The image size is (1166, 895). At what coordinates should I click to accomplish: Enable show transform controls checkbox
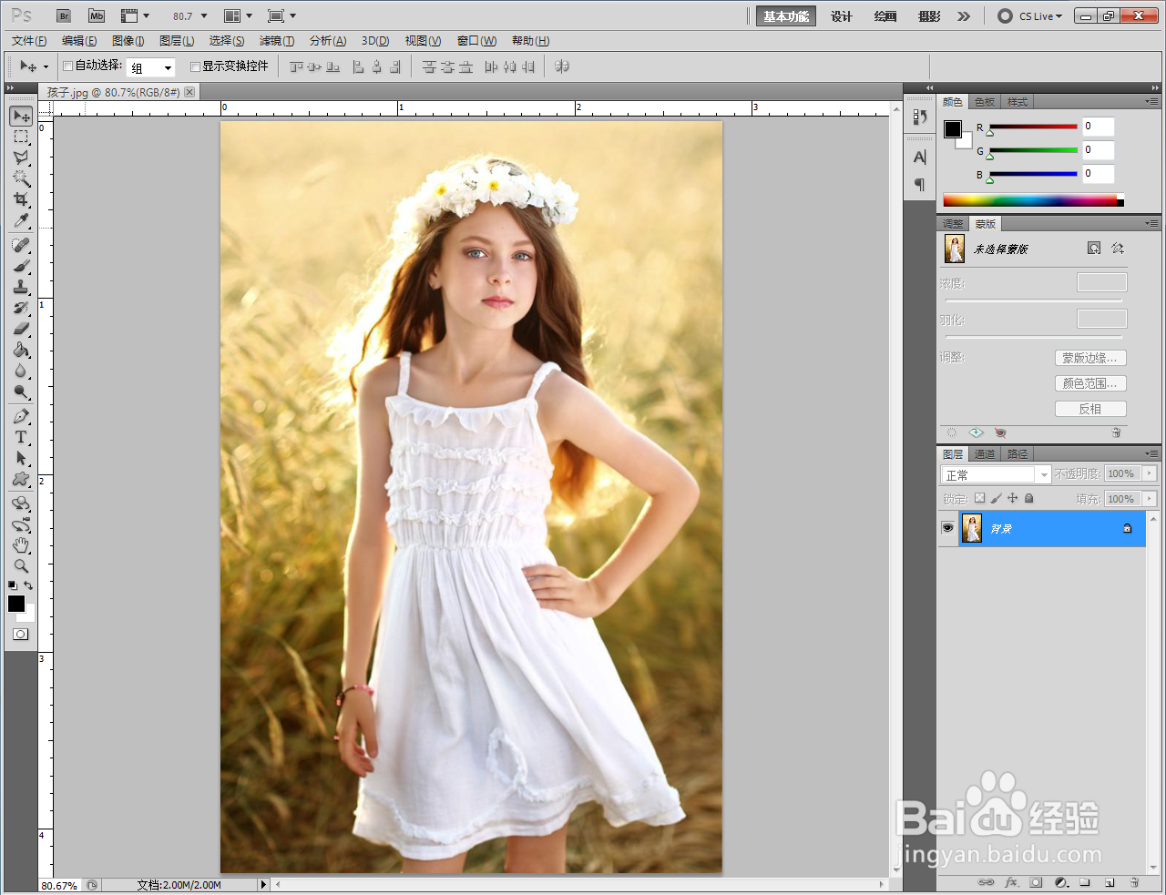[x=195, y=66]
